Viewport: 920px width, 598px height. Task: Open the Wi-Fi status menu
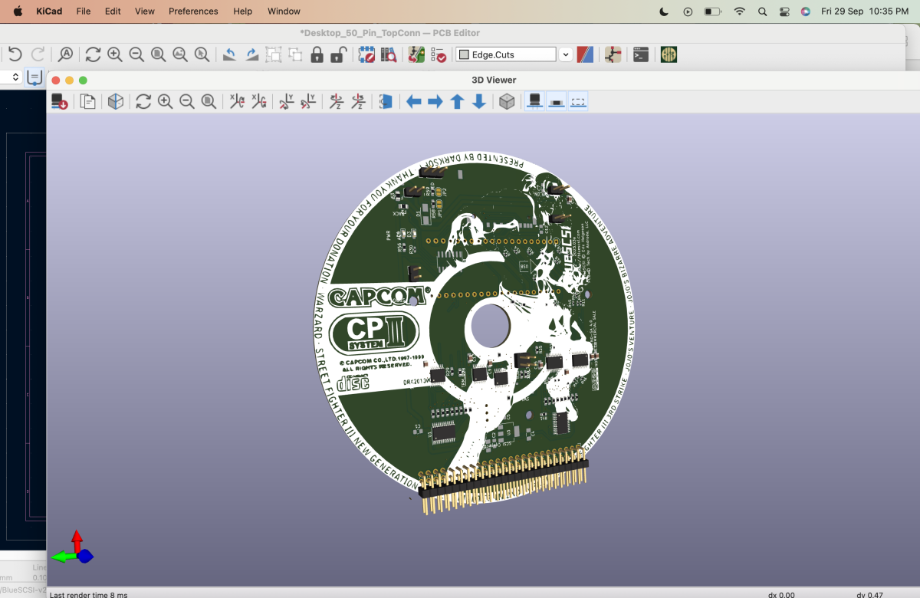click(739, 11)
